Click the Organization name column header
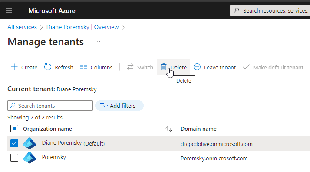 [47, 129]
